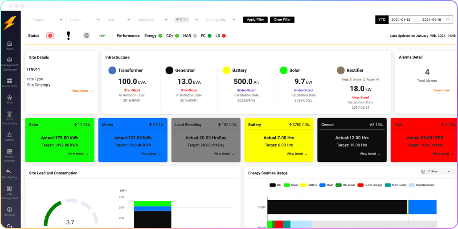Expand View trend on the Solar card
458x229 pixels.
click(x=78, y=154)
